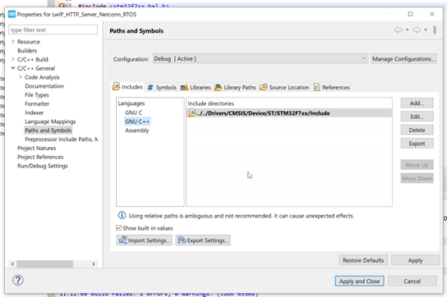The height and width of the screenshot is (297, 447).
Task: Click the help question mark icon
Action: (18, 281)
